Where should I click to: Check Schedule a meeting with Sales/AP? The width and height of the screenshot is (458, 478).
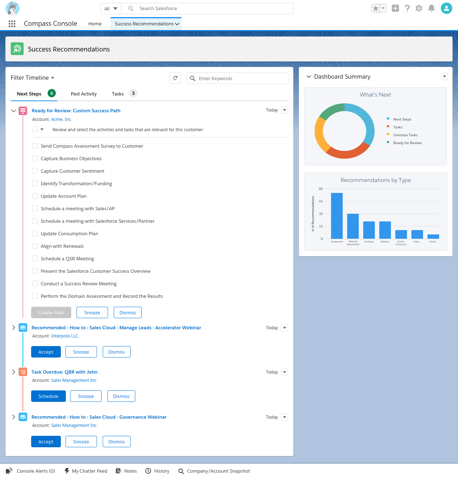pyautogui.click(x=35, y=208)
